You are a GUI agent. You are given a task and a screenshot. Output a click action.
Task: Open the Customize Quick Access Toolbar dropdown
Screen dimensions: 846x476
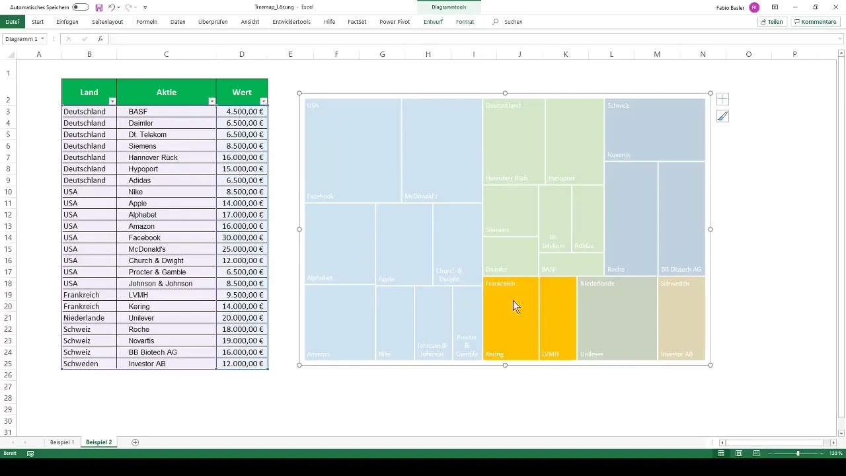click(145, 7)
